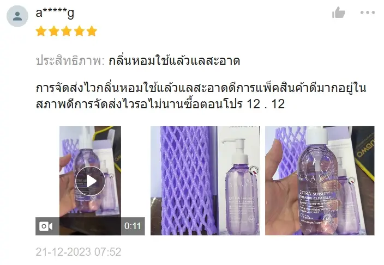Play the review video
This screenshot has width=384, height=265.
pyautogui.click(x=90, y=181)
